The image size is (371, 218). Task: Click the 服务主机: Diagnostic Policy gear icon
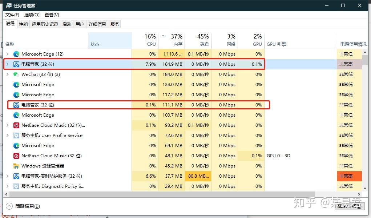tap(16, 186)
